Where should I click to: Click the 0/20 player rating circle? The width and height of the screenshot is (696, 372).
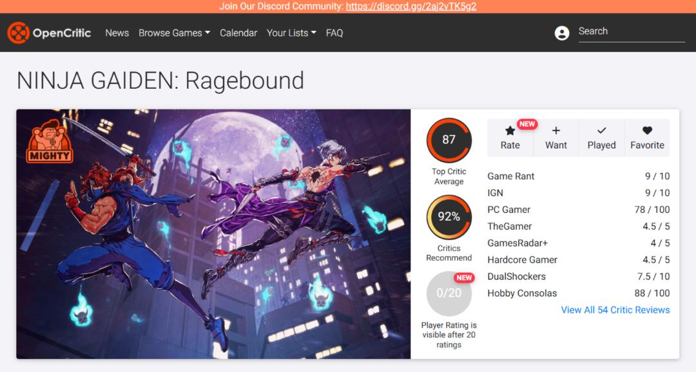(x=449, y=293)
